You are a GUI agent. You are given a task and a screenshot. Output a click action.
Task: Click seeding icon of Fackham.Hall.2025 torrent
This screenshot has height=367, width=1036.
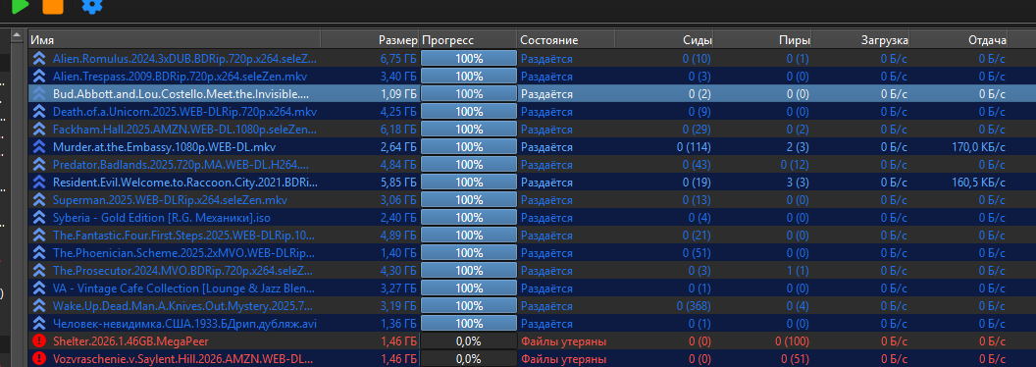[39, 129]
